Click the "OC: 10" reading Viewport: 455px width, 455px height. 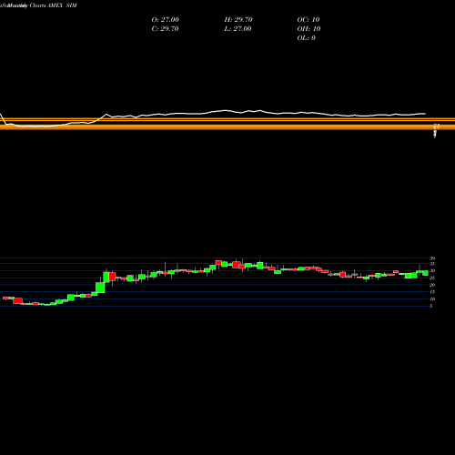(x=308, y=20)
